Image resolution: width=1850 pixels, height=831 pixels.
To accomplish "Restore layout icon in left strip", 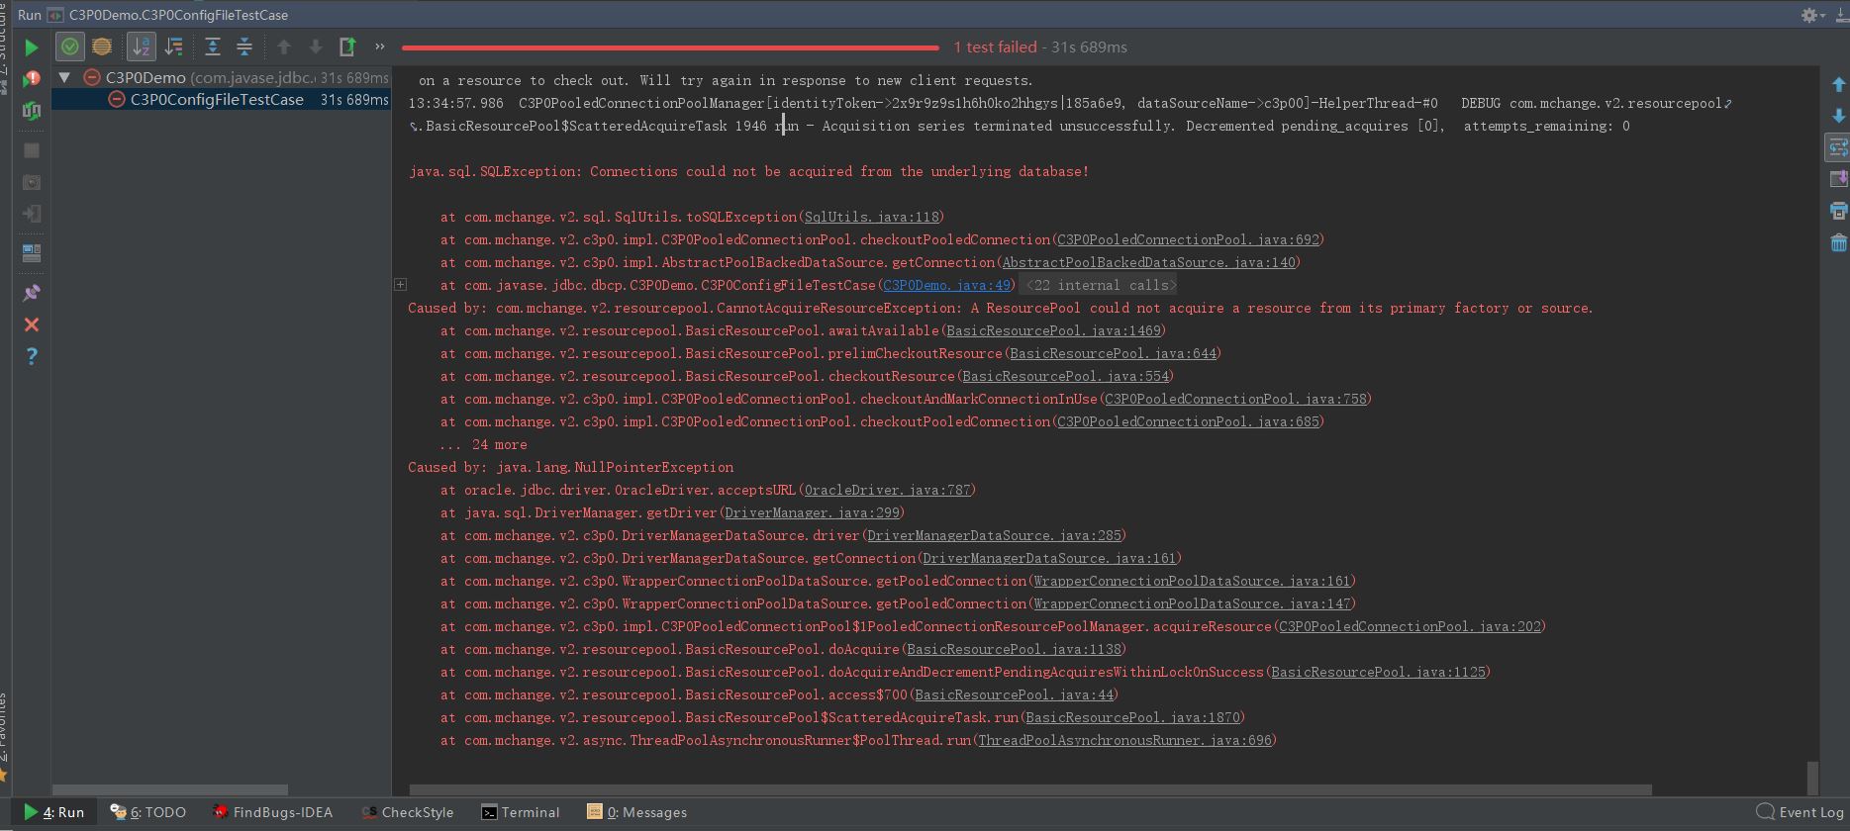I will (31, 253).
